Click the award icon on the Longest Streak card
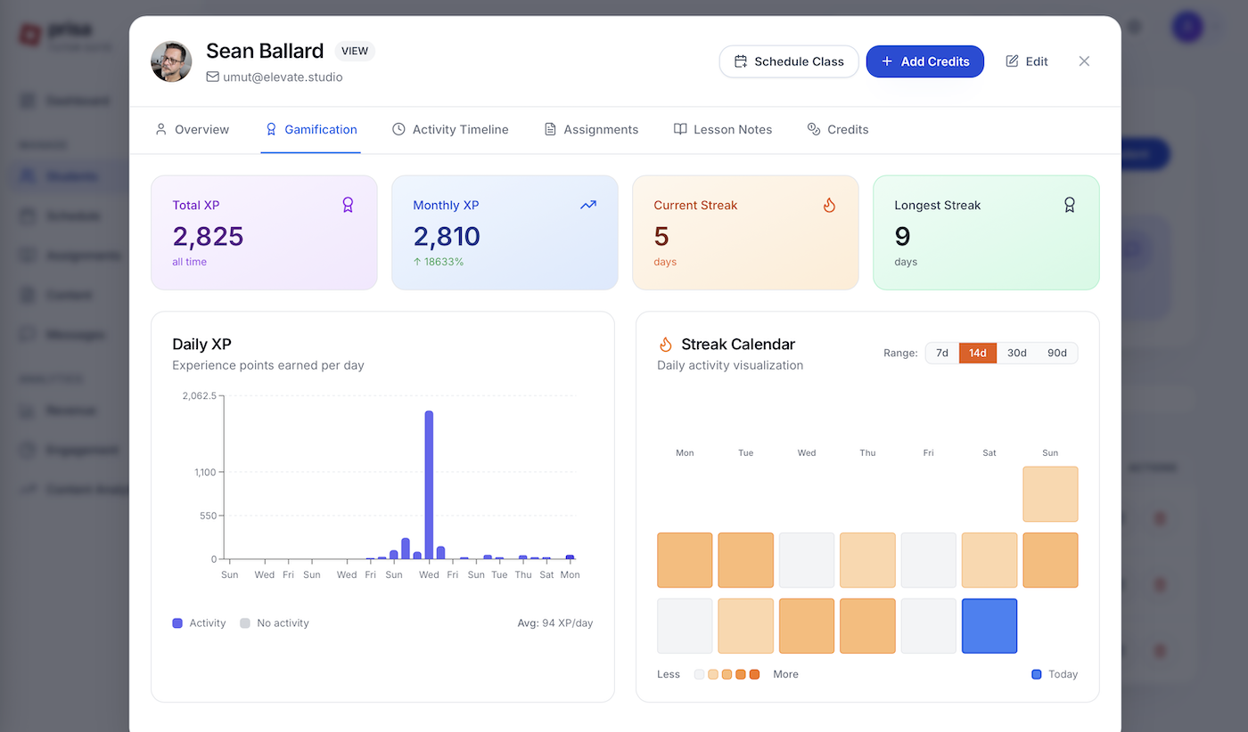 pos(1069,204)
